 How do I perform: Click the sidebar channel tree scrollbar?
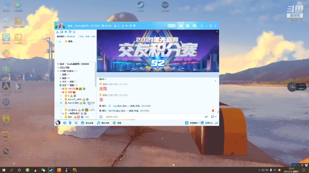[x=96, y=74]
